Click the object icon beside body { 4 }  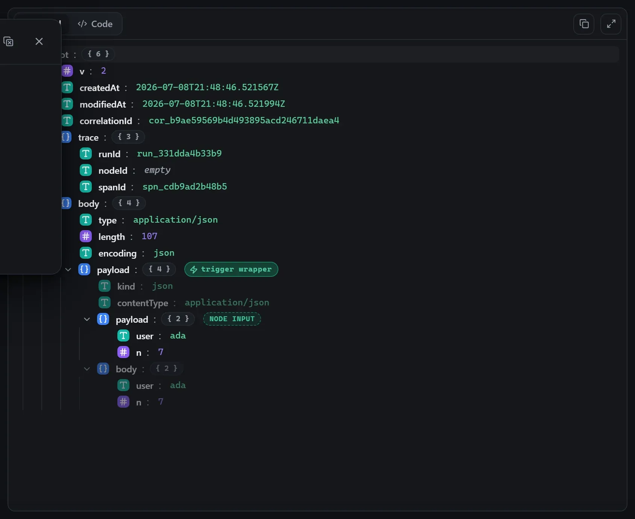click(x=67, y=203)
